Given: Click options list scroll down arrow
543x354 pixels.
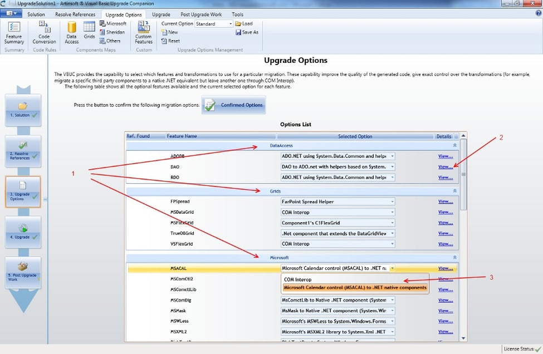Looking at the screenshot, I should (x=463, y=338).
